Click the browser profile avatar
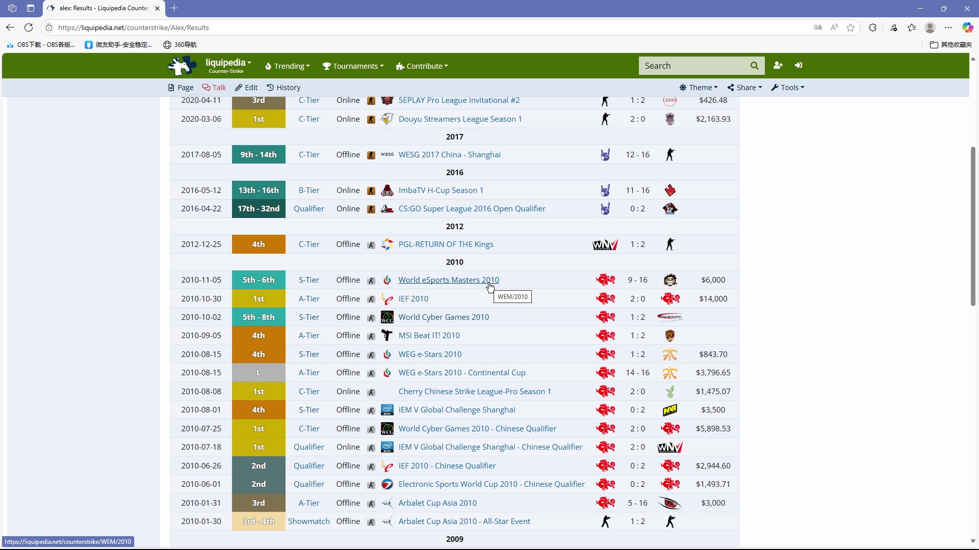The width and height of the screenshot is (979, 550). (930, 28)
